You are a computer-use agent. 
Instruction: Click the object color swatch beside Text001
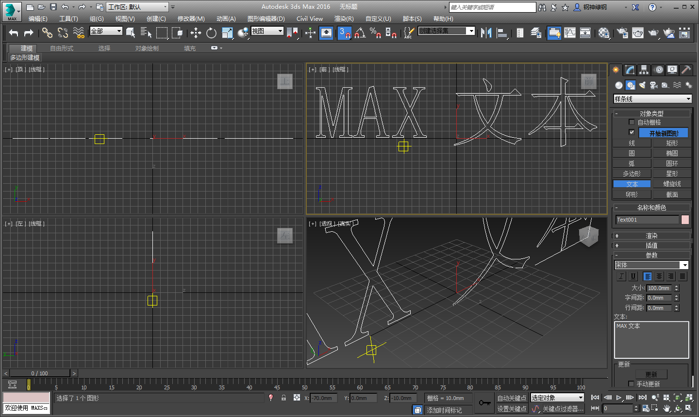coord(685,220)
